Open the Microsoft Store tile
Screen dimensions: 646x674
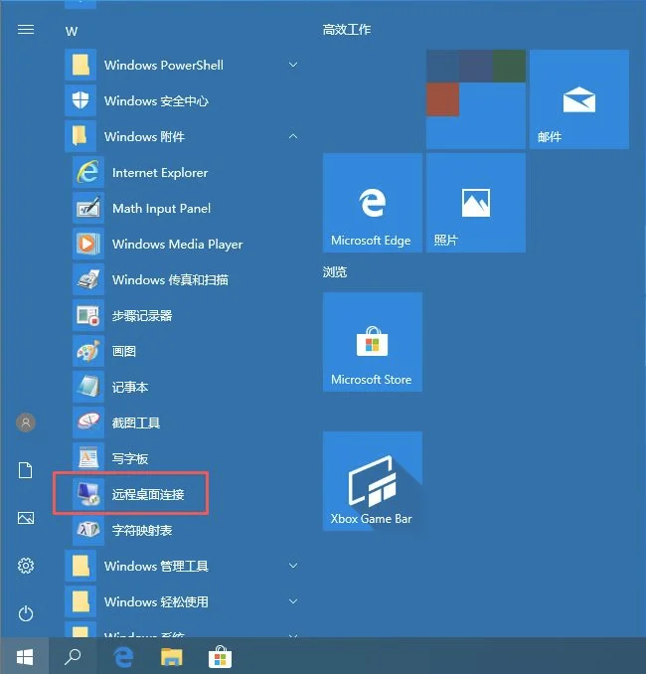coord(373,342)
